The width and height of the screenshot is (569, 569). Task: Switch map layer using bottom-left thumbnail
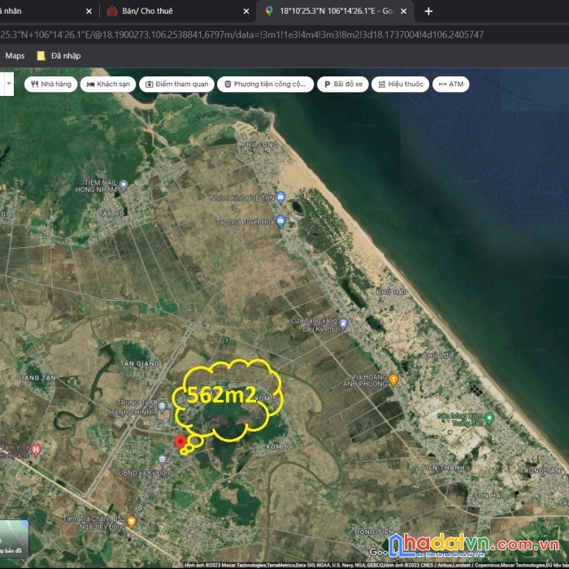coord(14,538)
